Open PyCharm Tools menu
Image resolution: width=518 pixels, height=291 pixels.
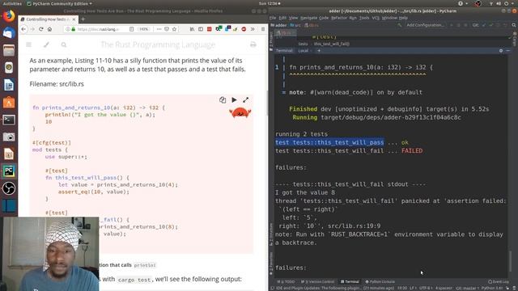pyautogui.click(x=364, y=18)
